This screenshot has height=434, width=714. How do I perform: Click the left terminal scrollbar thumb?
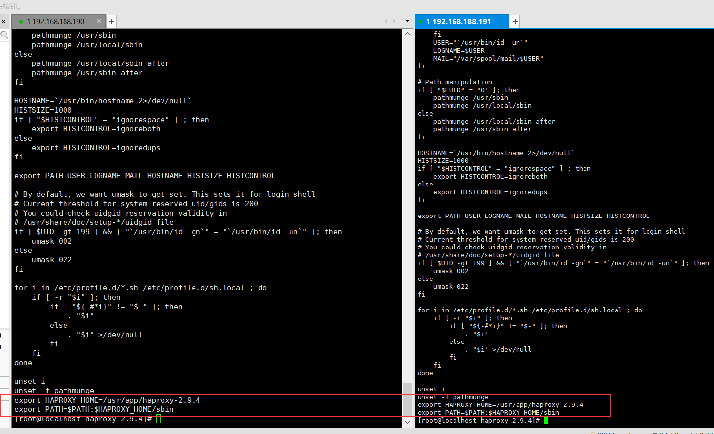[x=407, y=400]
